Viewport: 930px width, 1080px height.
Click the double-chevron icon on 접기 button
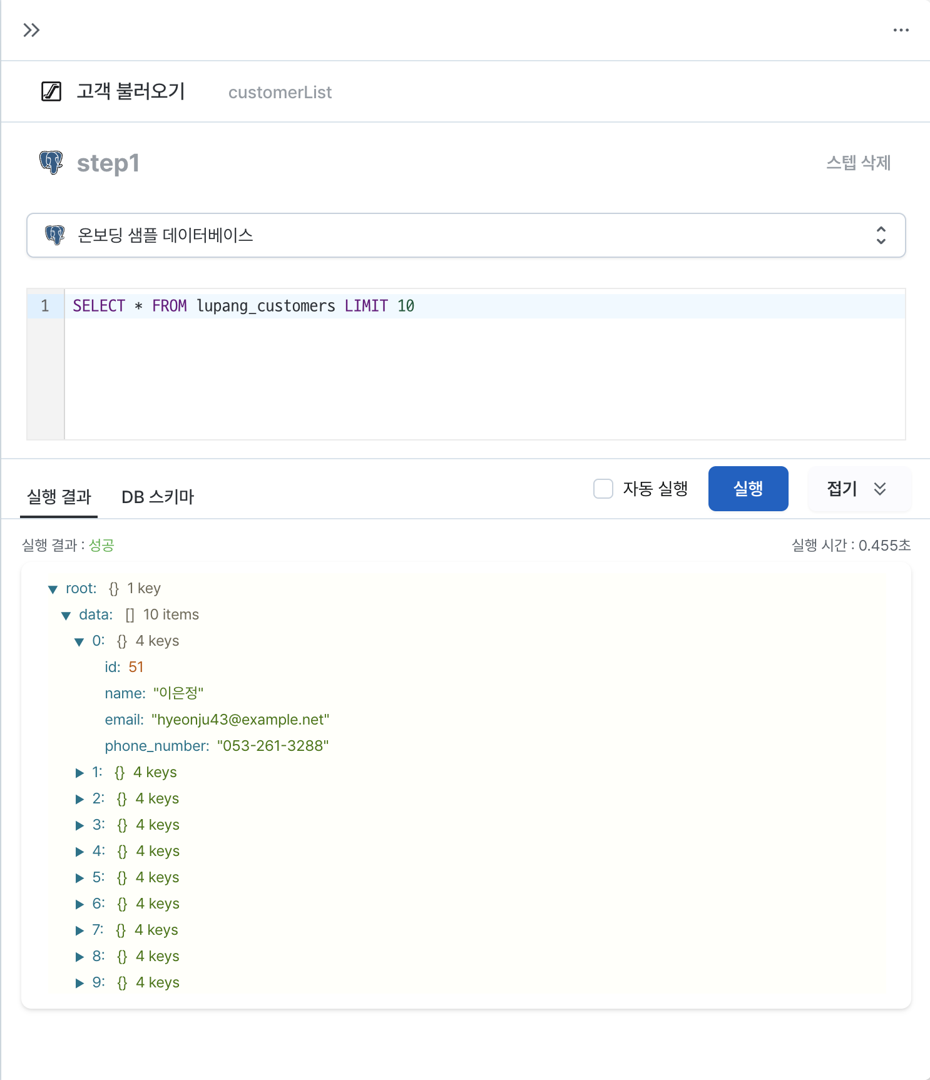[x=880, y=489]
